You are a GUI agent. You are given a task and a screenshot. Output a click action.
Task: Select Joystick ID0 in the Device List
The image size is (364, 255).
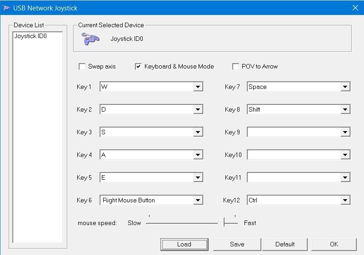(x=30, y=36)
